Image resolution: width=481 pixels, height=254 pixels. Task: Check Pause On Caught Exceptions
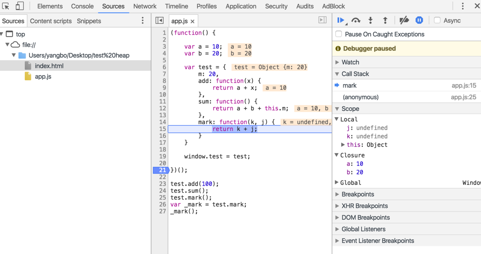click(x=339, y=34)
